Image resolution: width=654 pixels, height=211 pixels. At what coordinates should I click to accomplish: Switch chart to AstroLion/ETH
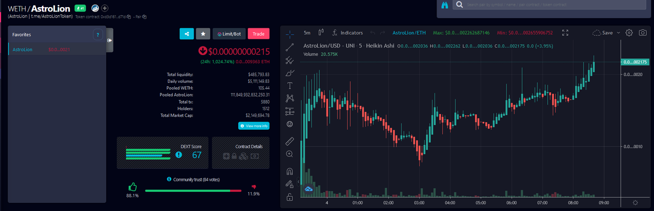click(410, 33)
